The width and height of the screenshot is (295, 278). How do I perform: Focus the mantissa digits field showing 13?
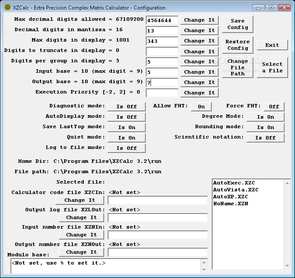162,31
